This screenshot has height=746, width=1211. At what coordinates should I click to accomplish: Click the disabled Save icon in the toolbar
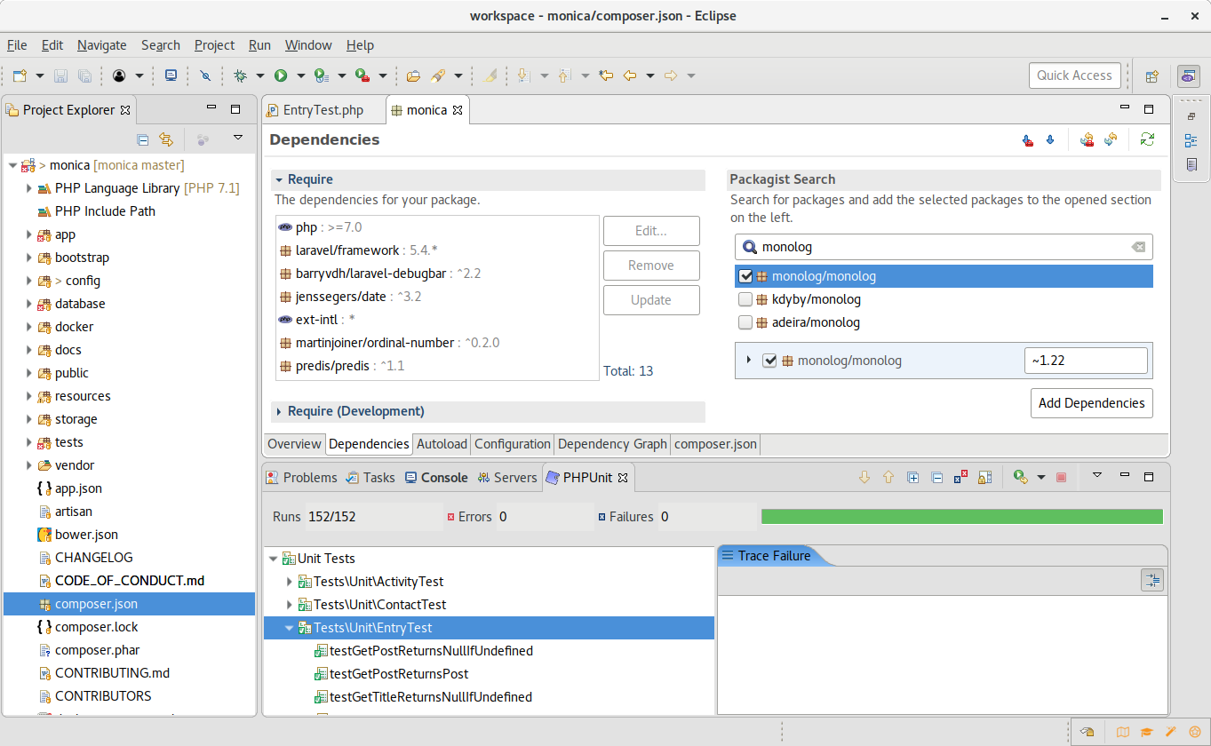[61, 76]
